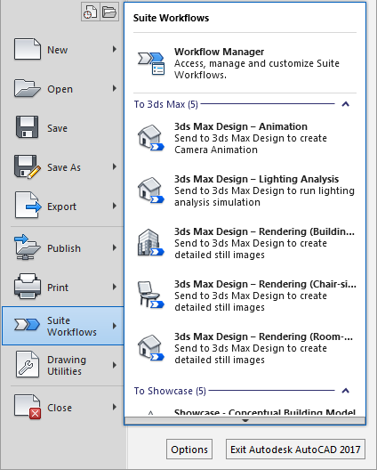Click 'Access, manage and customize Suite Workflows.' description
Image resolution: width=377 pixels, height=470 pixels.
coord(257,69)
